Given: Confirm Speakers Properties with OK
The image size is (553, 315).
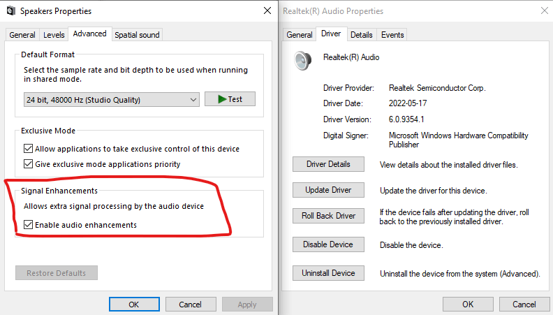Looking at the screenshot, I should pos(134,304).
